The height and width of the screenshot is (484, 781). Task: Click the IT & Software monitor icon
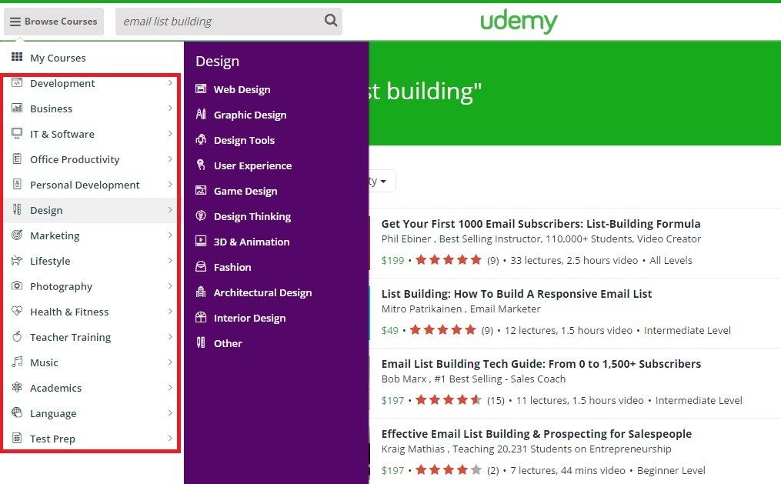click(x=17, y=133)
